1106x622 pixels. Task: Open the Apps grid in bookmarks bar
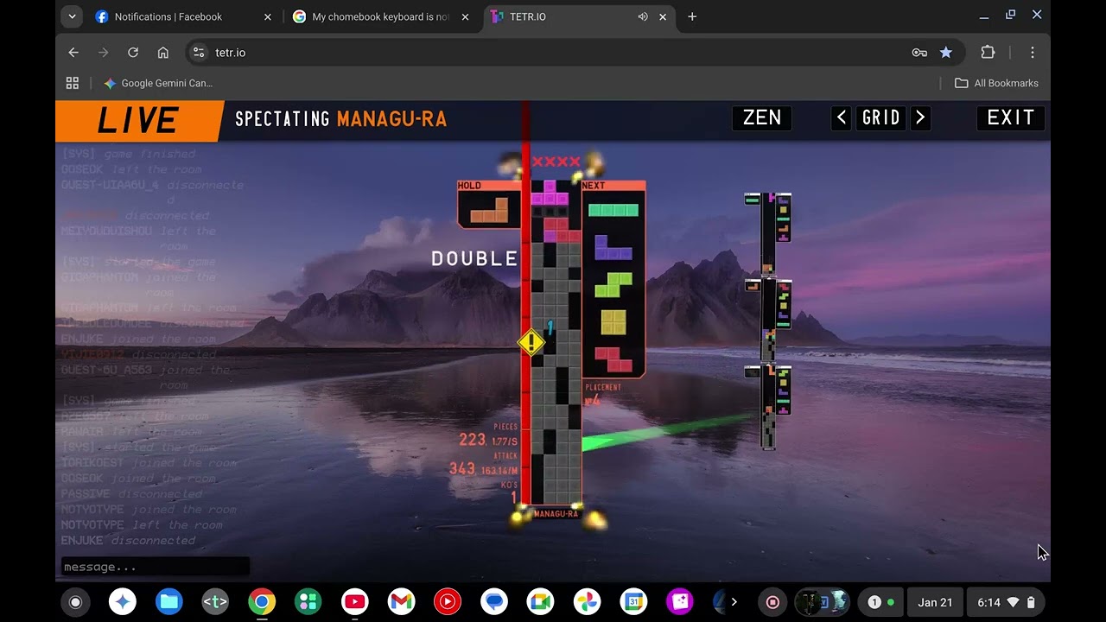click(73, 83)
